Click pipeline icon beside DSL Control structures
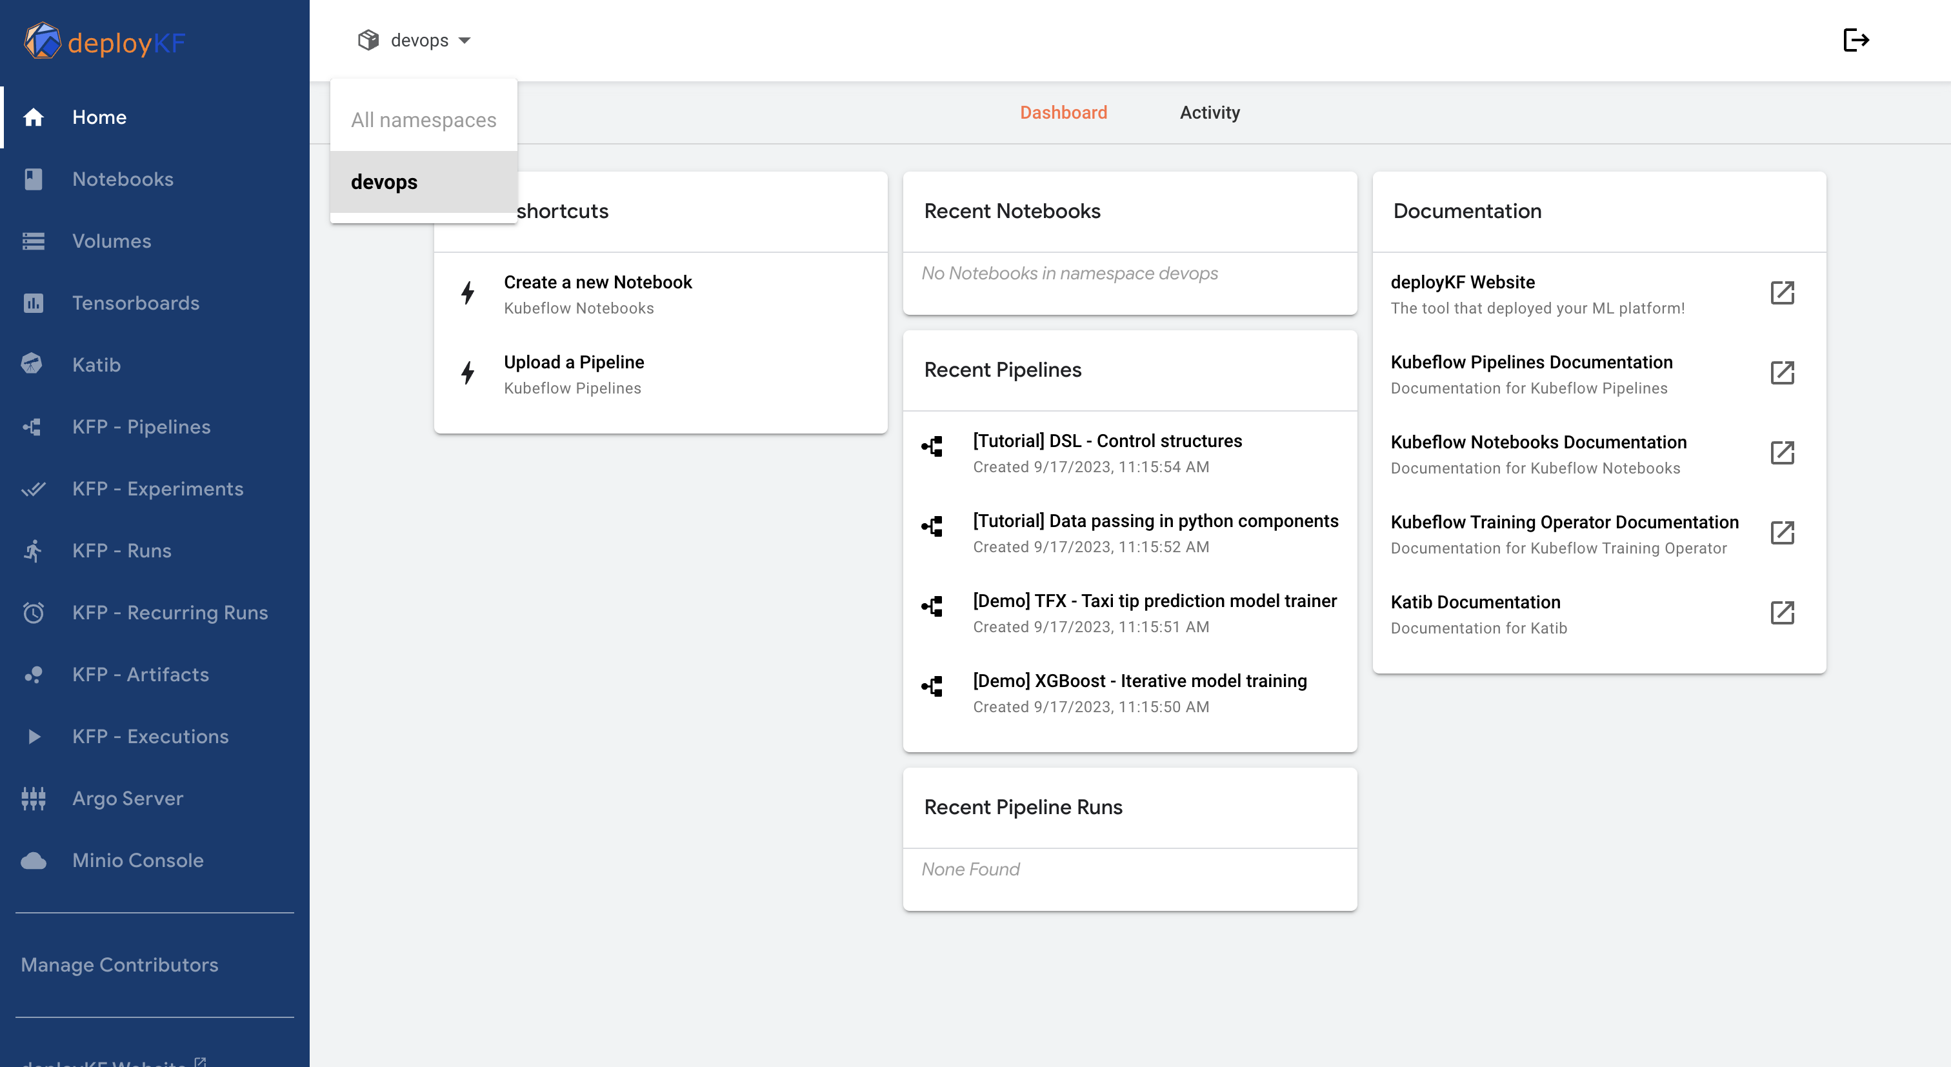 [932, 447]
